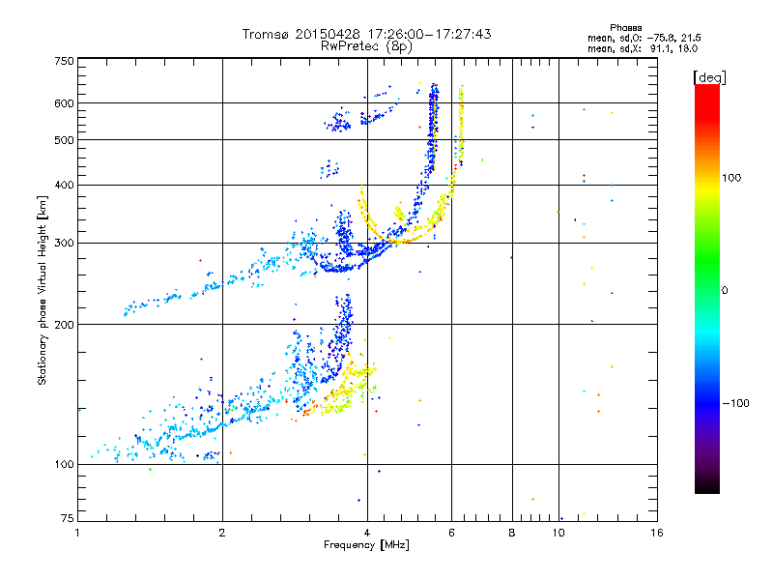Click the plot title 'Tromsø 20150428 17:26:00-17:27:43'
Screen dimensions: 773x580
point(366,34)
